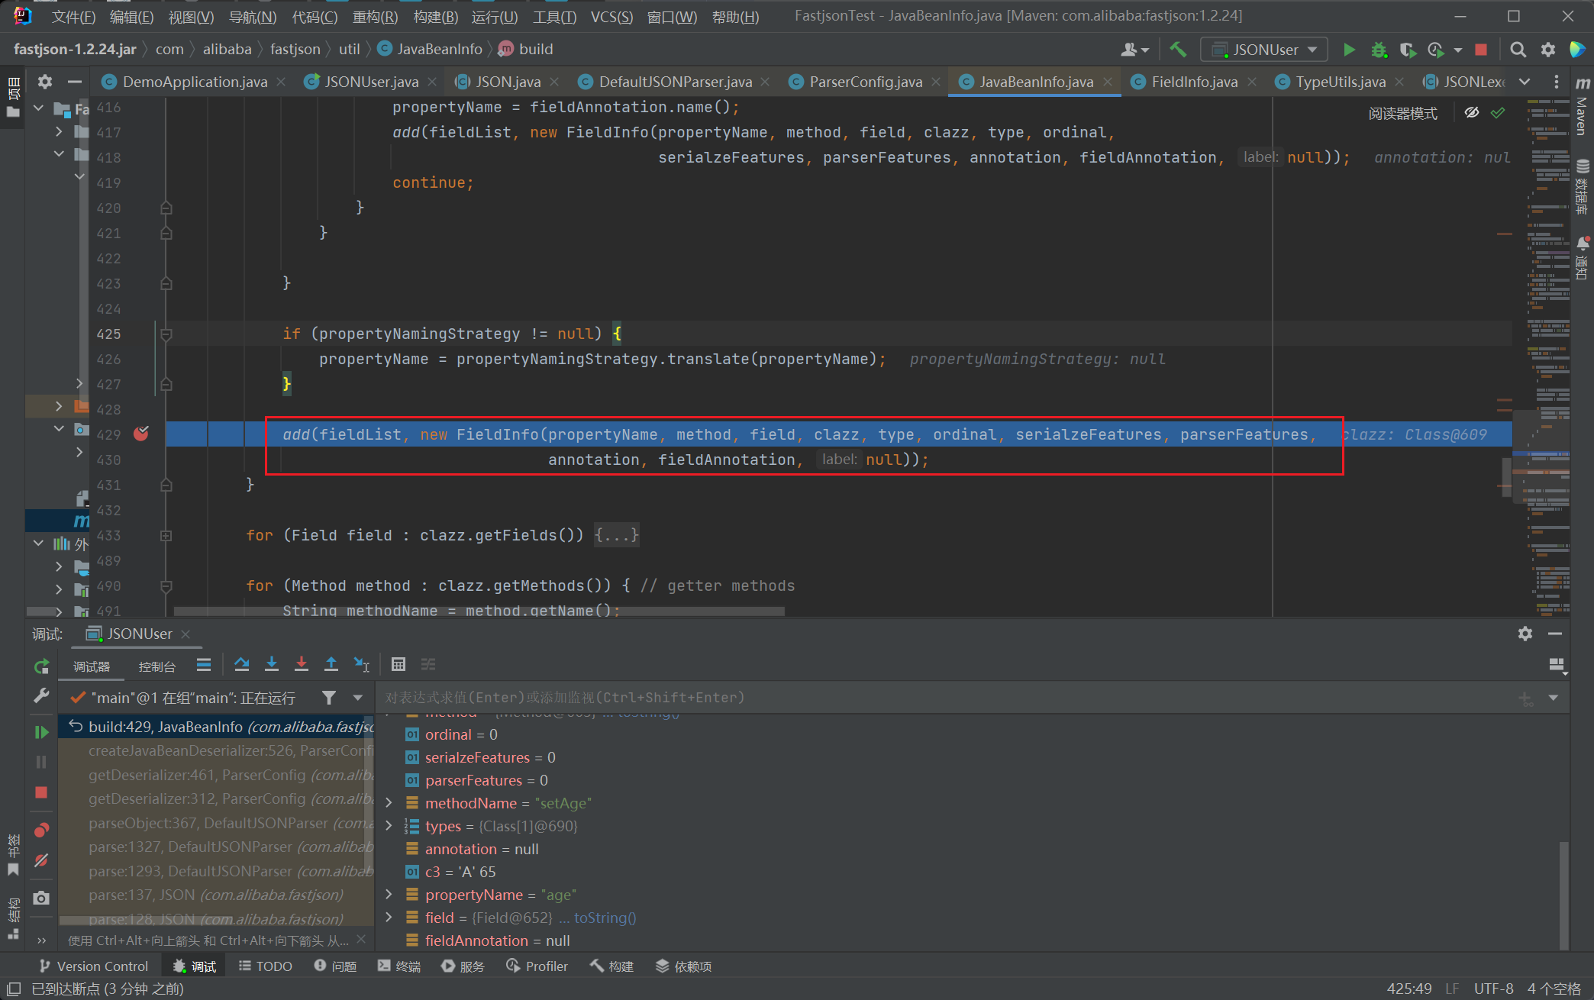
Task: Click the green build hammer icon
Action: coord(1178,50)
